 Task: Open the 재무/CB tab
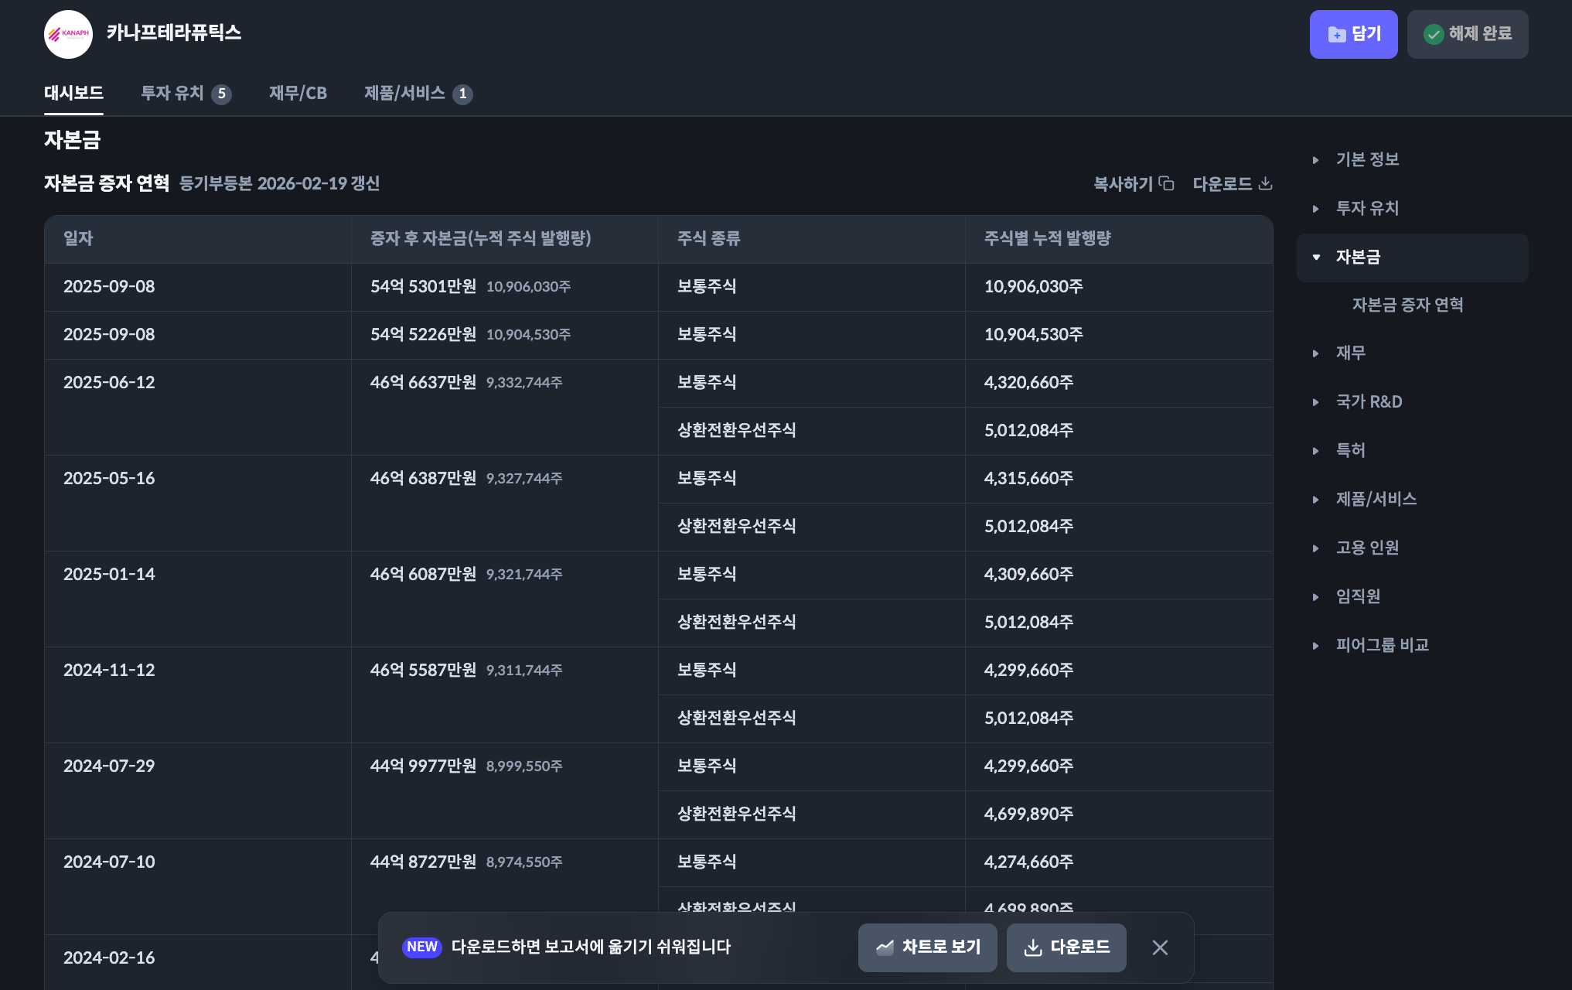click(298, 94)
